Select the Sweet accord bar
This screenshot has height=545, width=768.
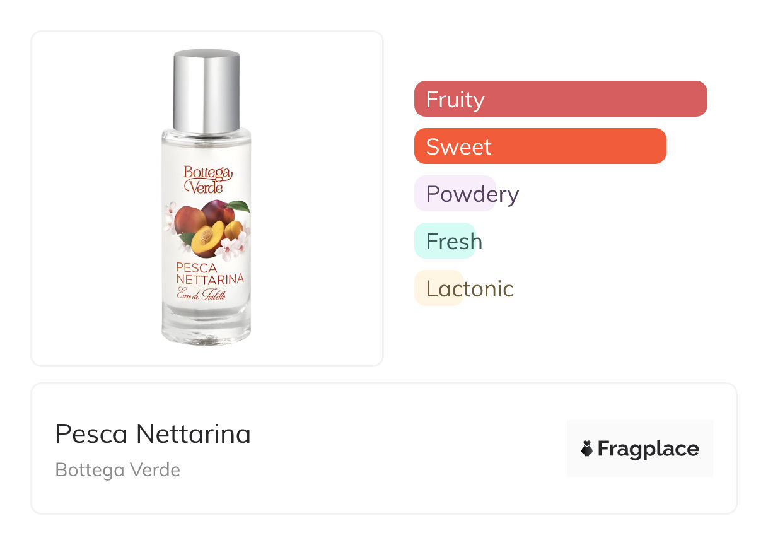click(540, 146)
